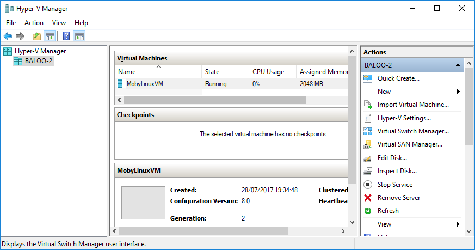This screenshot has width=475, height=250.
Task: Click the Back arrow toolbar icon
Action: click(x=8, y=36)
